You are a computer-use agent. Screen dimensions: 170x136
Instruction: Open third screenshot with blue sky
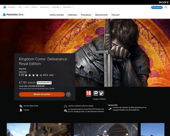[x=152, y=130]
